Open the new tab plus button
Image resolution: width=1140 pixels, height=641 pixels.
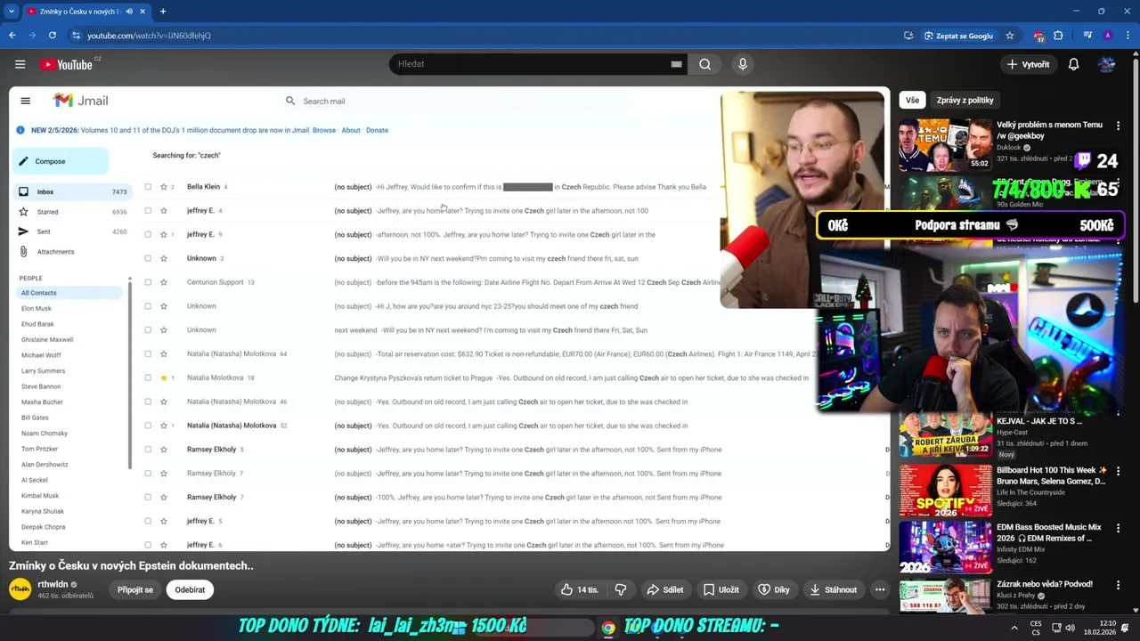pos(163,12)
